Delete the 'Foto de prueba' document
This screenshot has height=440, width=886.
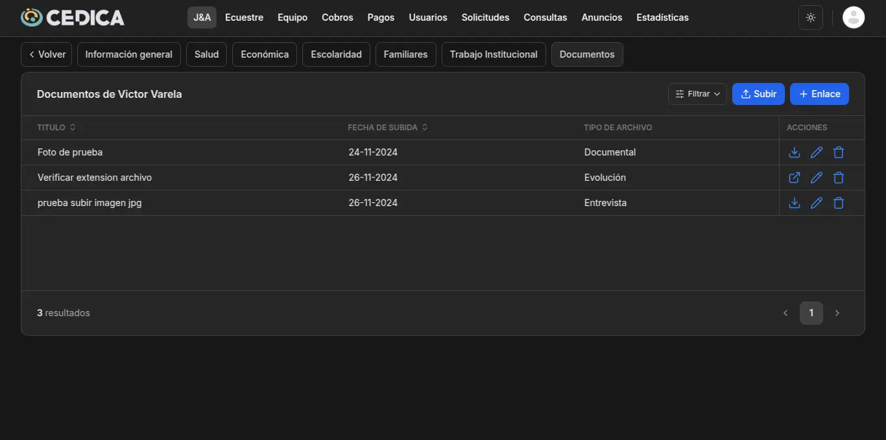(x=839, y=152)
